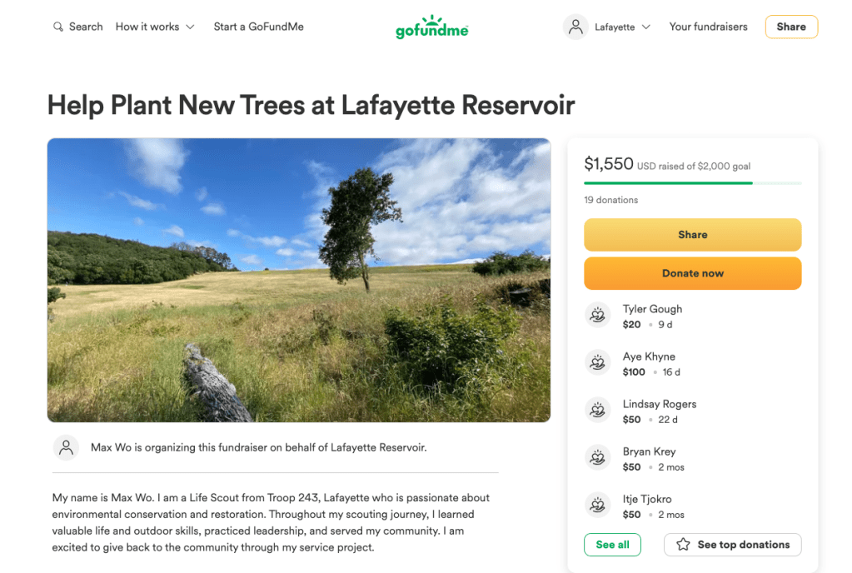Click the Lafayette profile avatar icon
Viewport: 852px width, 573px height.
(x=575, y=27)
